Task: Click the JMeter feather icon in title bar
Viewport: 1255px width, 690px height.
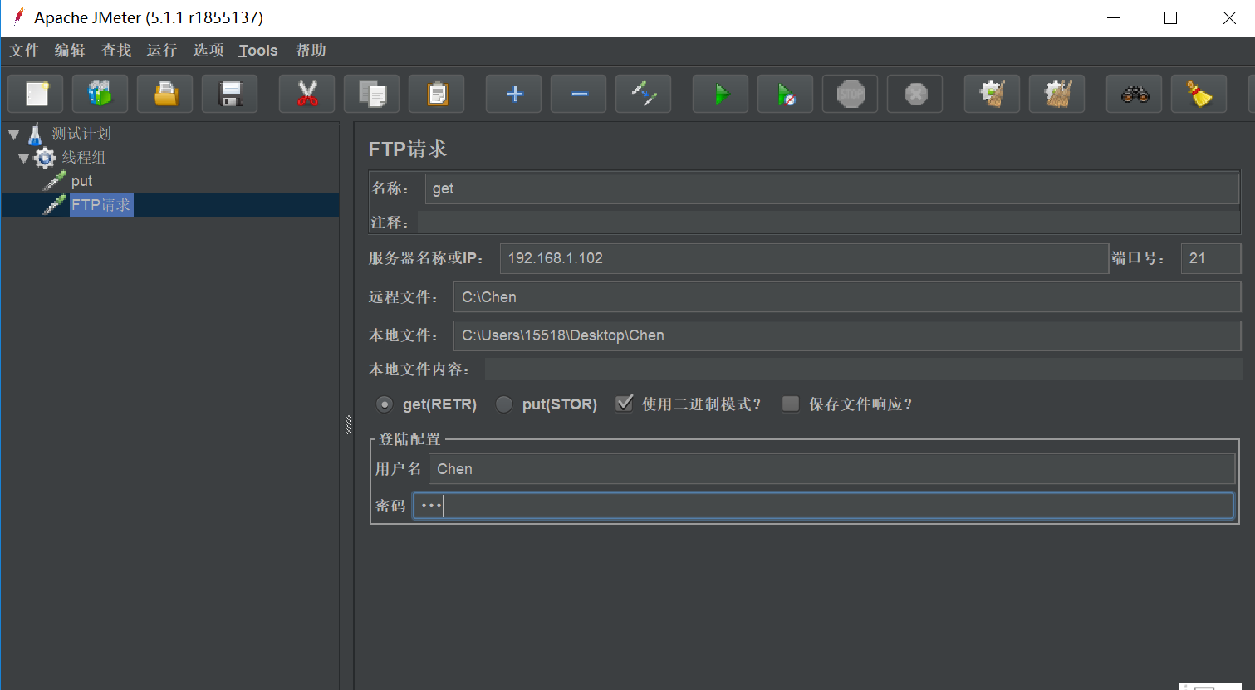Action: click(x=17, y=17)
